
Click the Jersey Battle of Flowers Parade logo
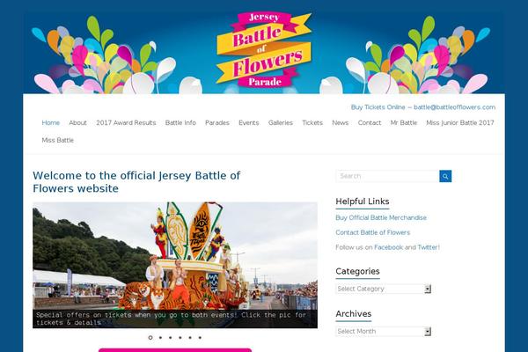tap(264, 50)
